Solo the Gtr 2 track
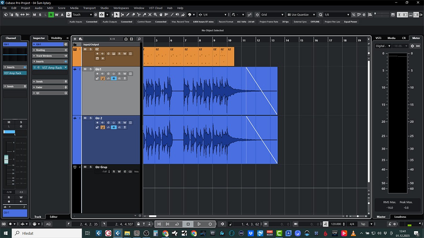Image resolution: width=424 pixels, height=238 pixels. click(x=90, y=118)
